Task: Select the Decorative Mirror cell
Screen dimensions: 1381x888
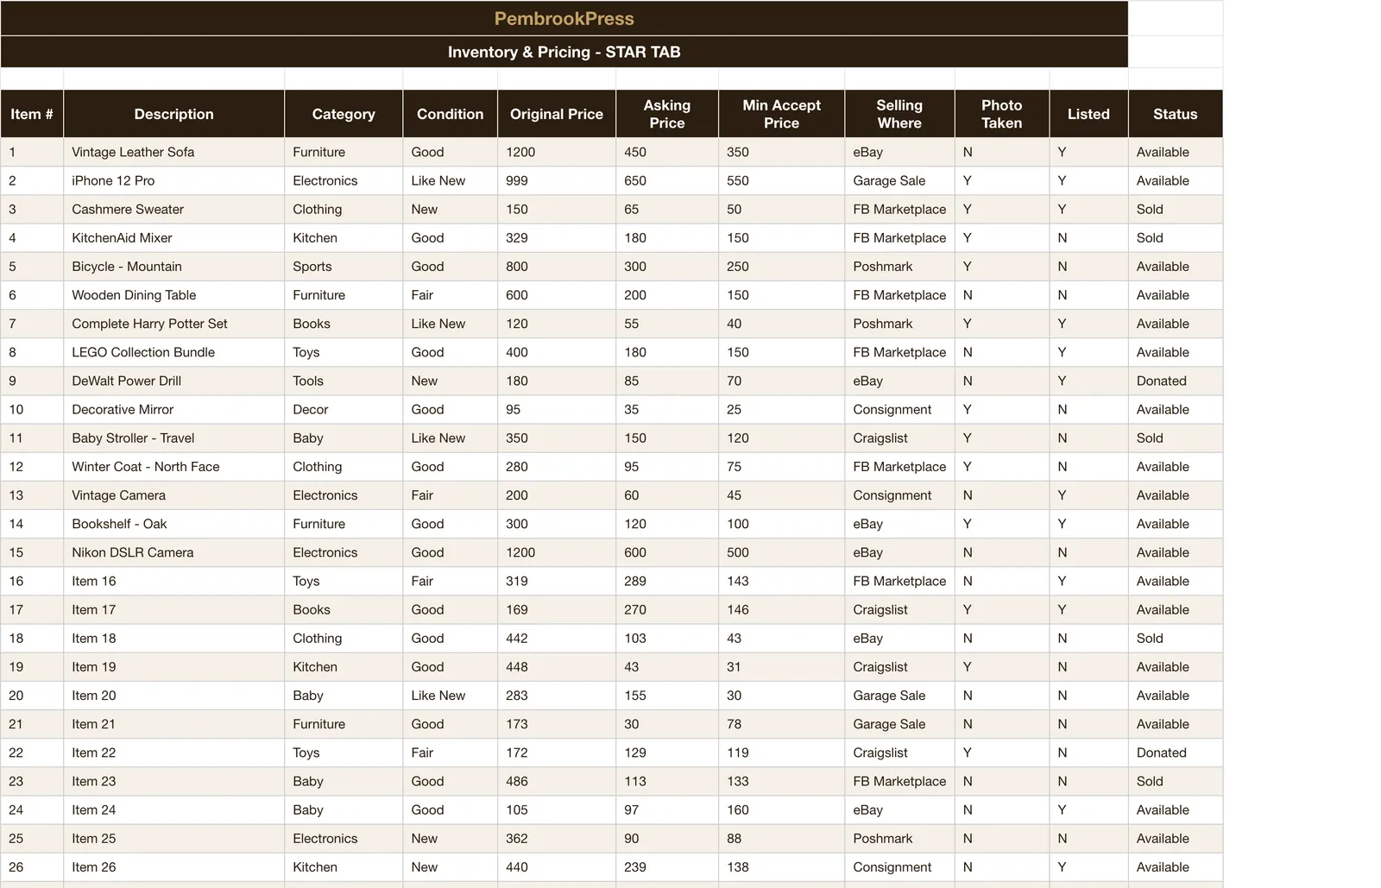Action: coord(173,409)
